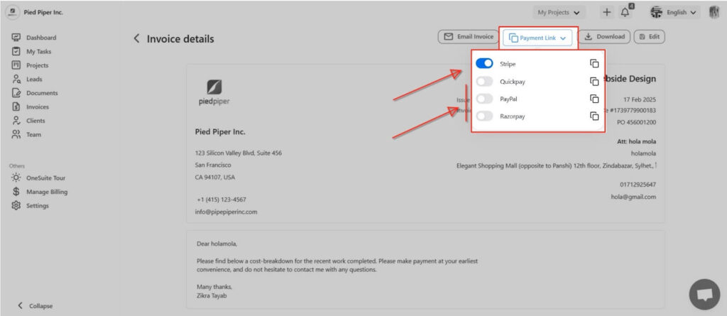Click the Team people icon

click(x=16, y=135)
